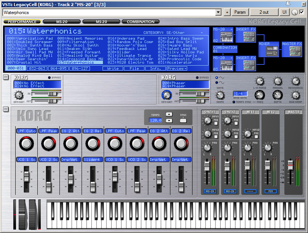
Task: Show program bank 032-063
Action: coord(37,69)
